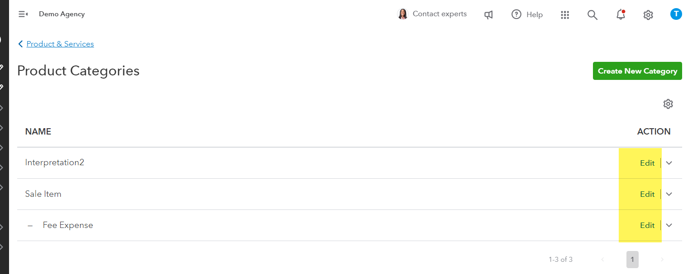The height and width of the screenshot is (274, 688).
Task: Open the top-bar settings gear
Action: [x=648, y=15]
